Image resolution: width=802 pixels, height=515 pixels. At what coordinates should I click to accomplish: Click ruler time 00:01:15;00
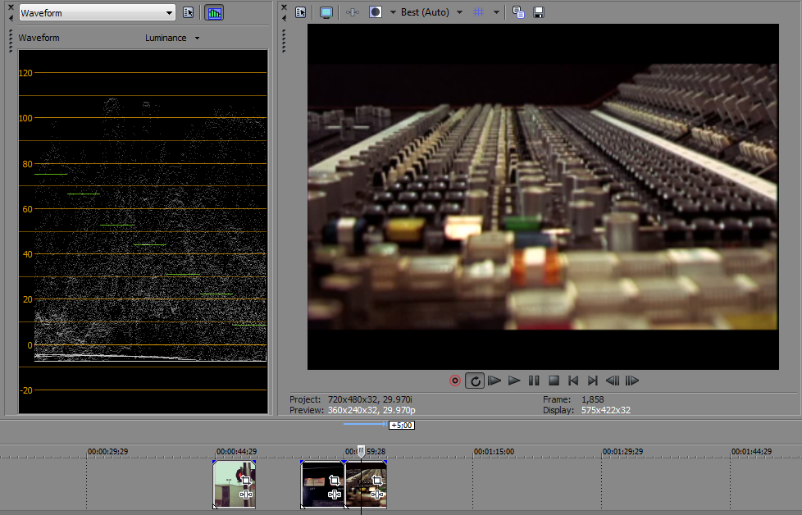(494, 452)
